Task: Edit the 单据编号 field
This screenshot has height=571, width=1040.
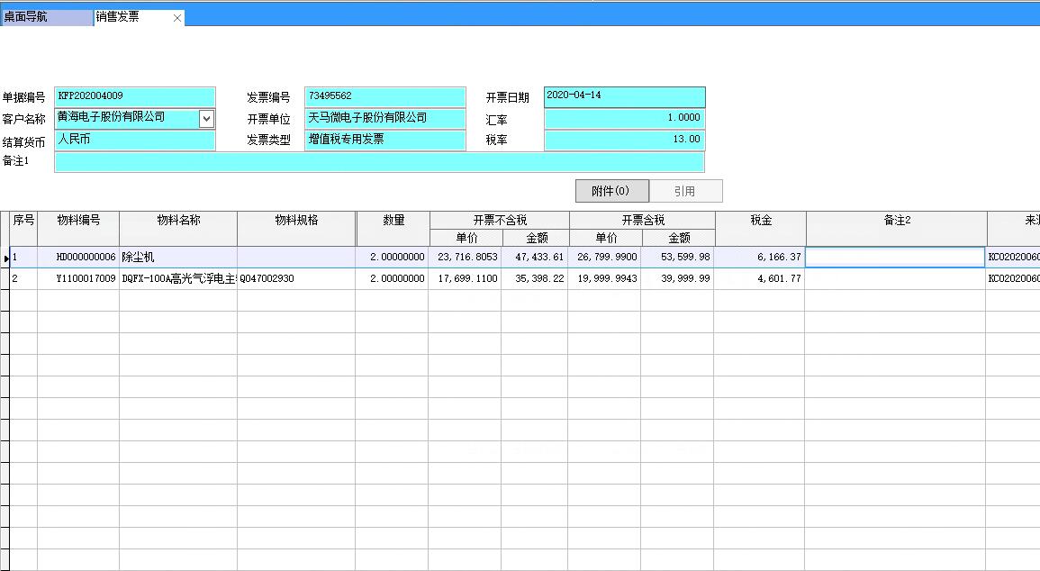Action: point(135,96)
